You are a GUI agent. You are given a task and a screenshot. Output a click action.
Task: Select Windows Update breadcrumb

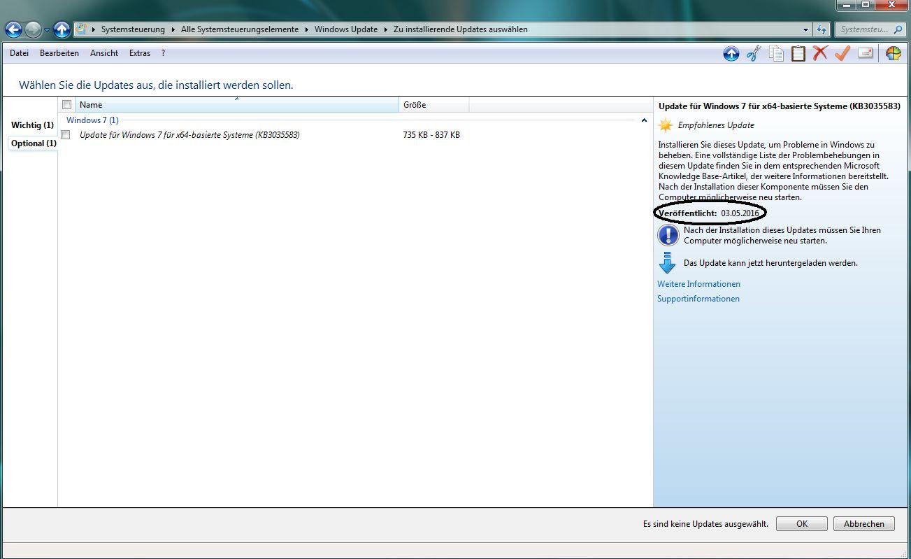pos(345,29)
